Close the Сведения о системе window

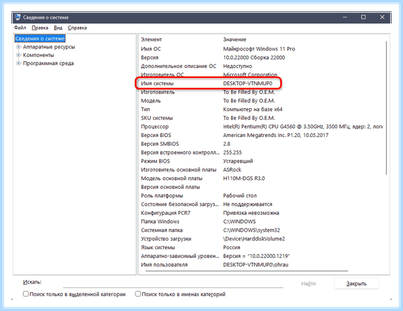[382, 17]
